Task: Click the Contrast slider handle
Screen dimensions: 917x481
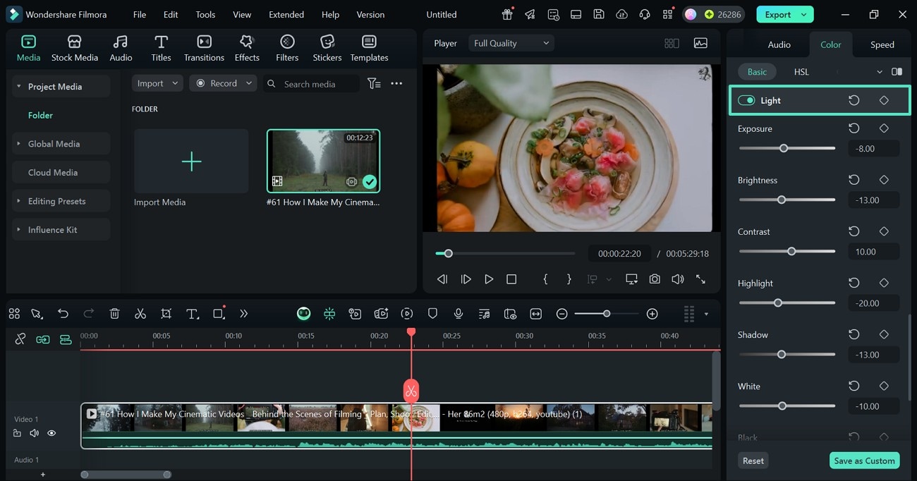Action: coord(791,251)
